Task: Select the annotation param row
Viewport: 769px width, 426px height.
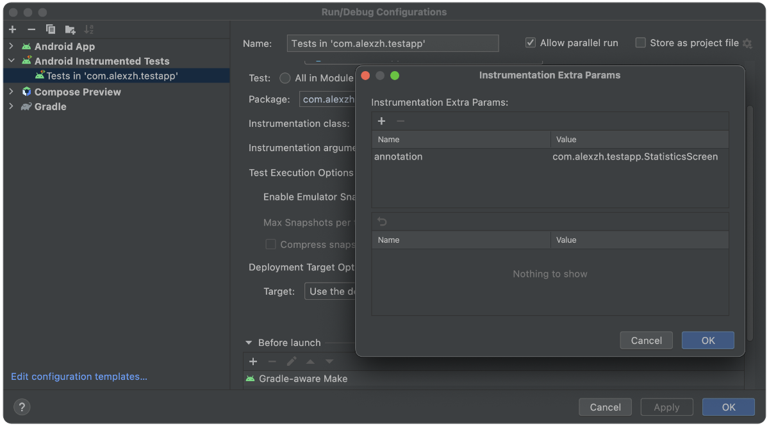Action: tap(550, 156)
